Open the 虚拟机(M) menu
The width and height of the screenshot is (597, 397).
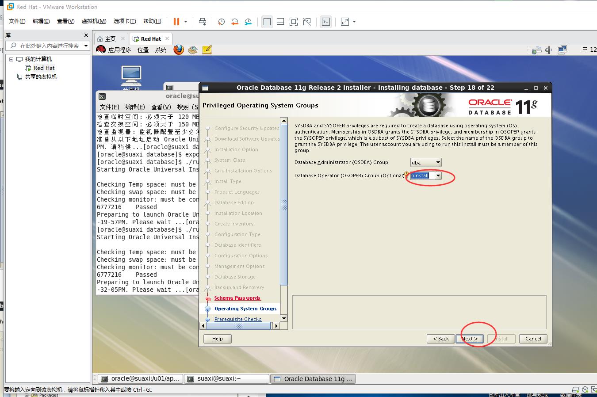tap(94, 21)
